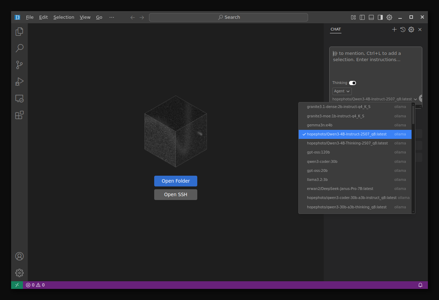Click the Open Folder button

tap(176, 181)
